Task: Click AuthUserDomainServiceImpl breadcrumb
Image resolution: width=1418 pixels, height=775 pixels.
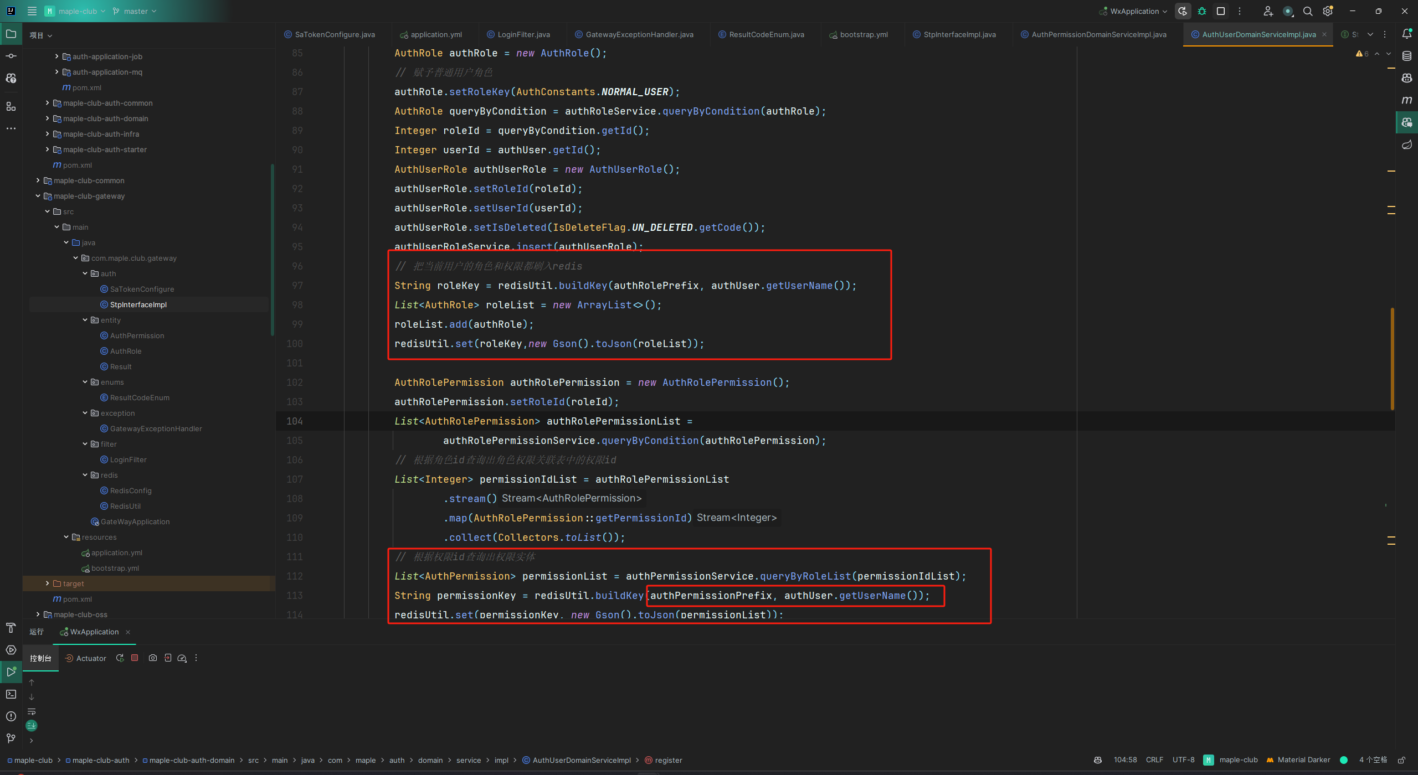Action: click(x=577, y=760)
